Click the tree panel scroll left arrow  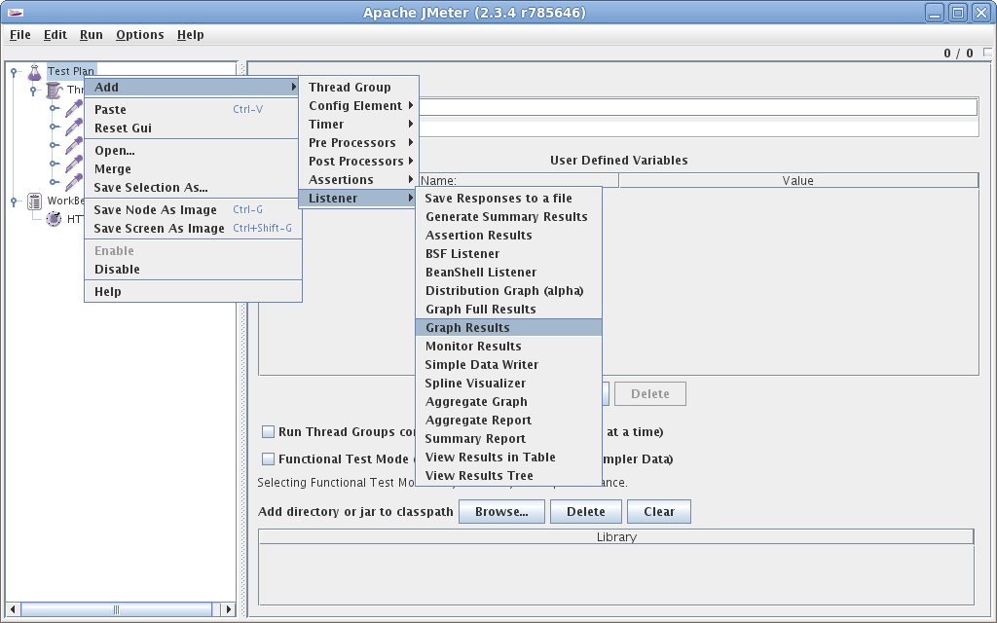[12, 609]
